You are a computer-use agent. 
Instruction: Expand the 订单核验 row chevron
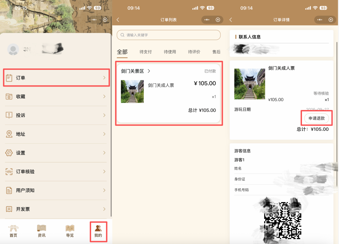pos(105,171)
